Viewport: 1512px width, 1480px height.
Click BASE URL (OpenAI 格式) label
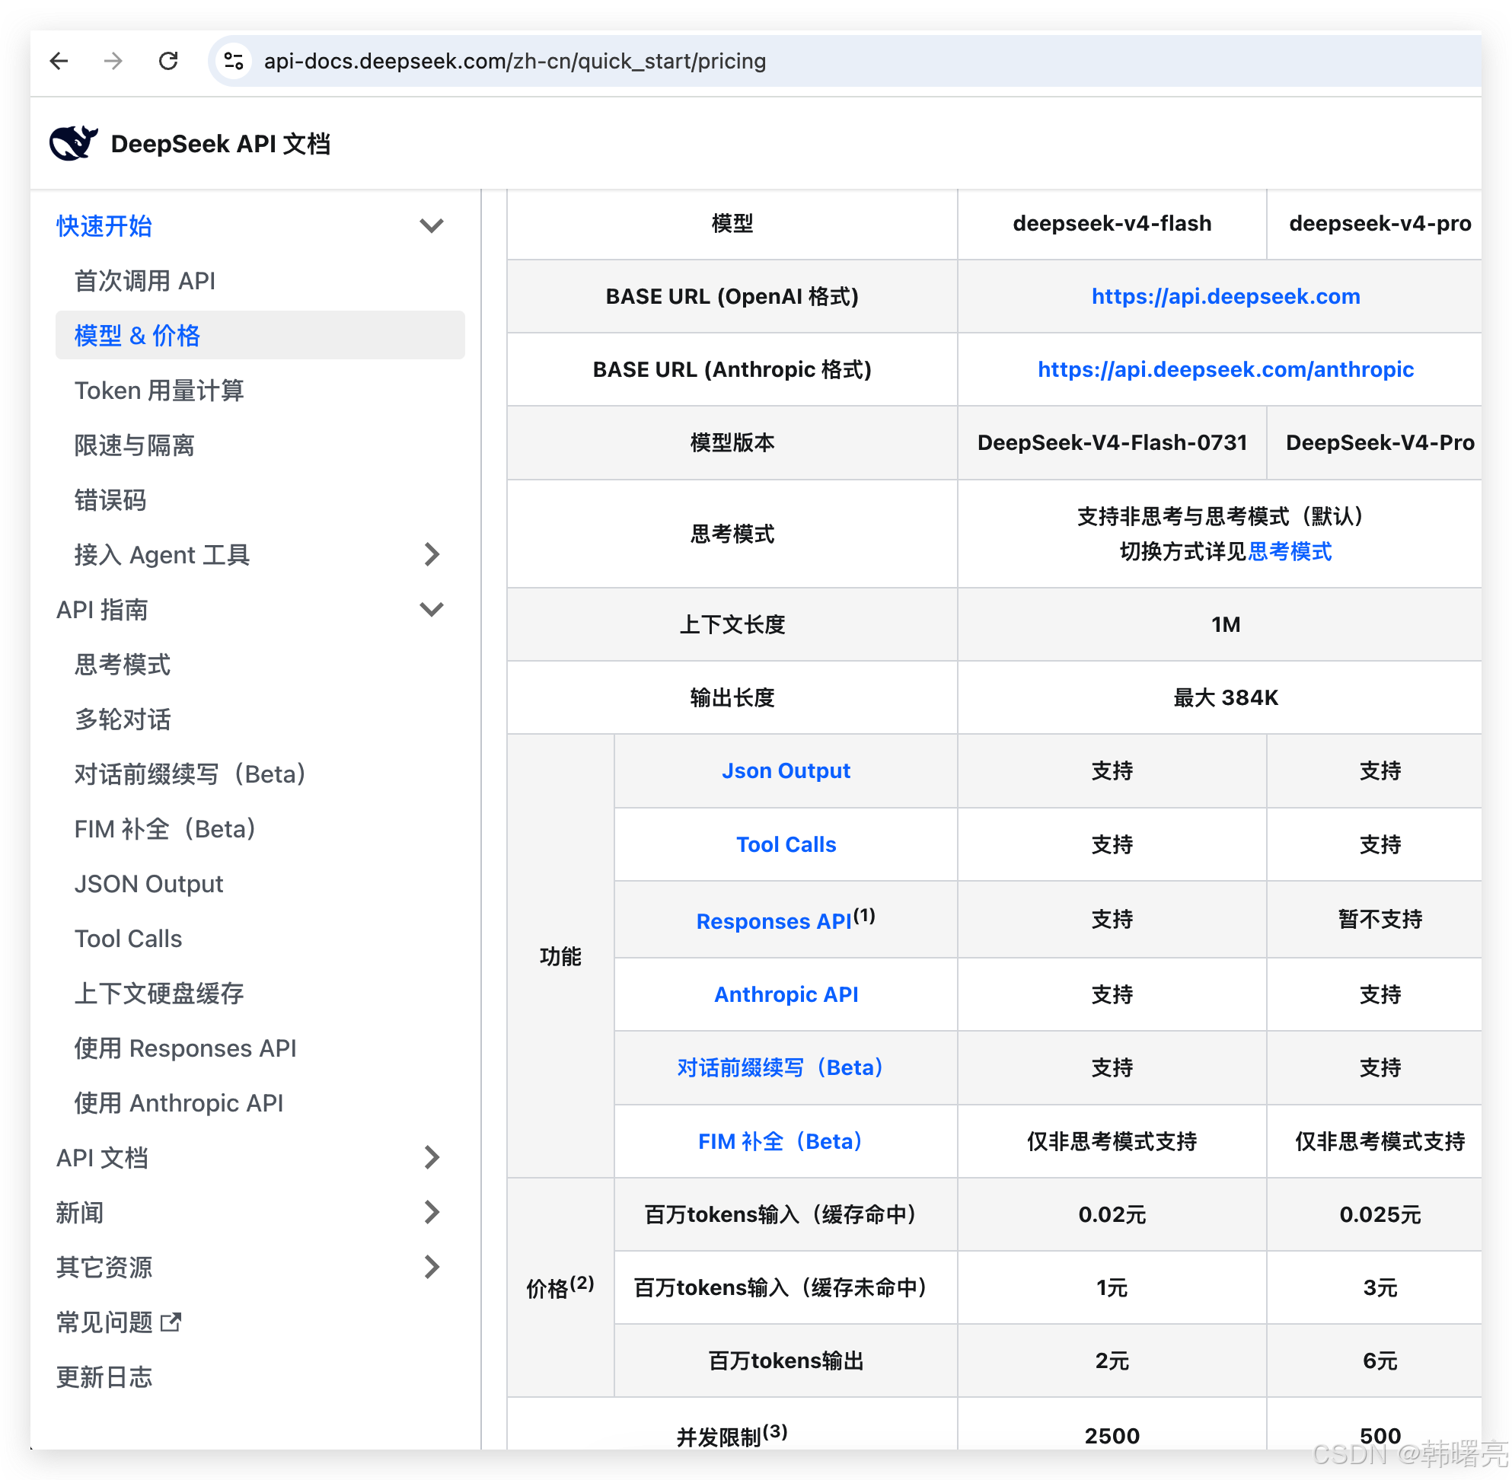point(732,296)
